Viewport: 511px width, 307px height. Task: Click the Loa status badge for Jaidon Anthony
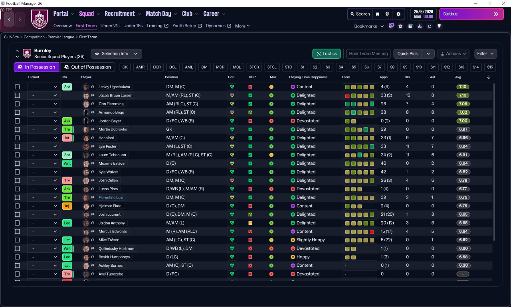[67, 223]
